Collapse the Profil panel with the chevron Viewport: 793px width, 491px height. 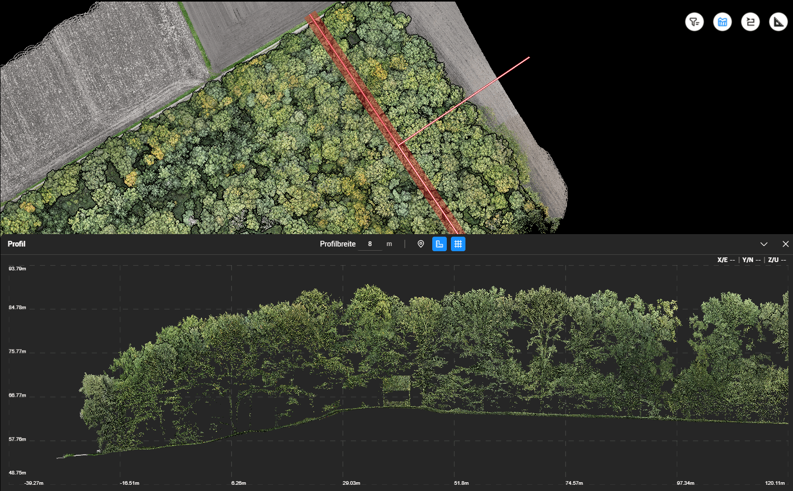pyautogui.click(x=764, y=244)
